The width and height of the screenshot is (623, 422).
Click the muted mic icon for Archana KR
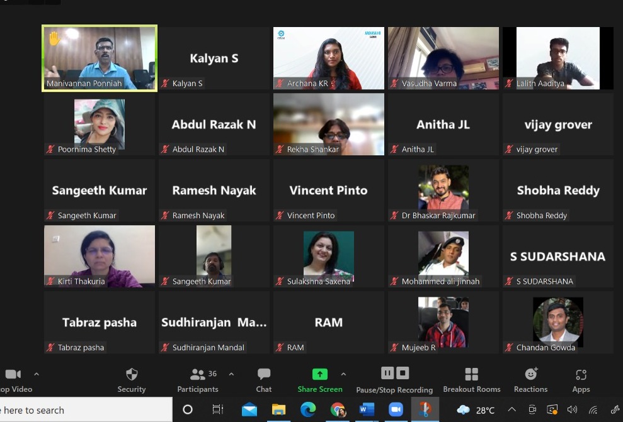coord(280,83)
